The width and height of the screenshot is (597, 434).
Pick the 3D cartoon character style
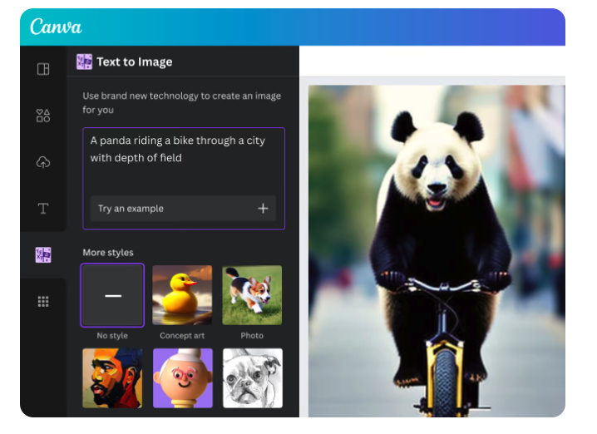tap(182, 378)
